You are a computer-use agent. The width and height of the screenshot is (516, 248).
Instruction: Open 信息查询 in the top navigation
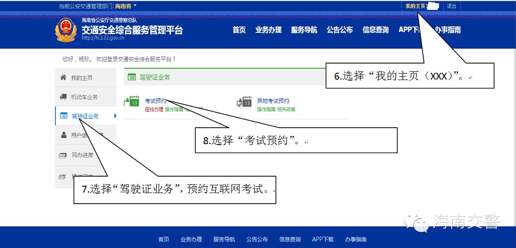pos(375,30)
